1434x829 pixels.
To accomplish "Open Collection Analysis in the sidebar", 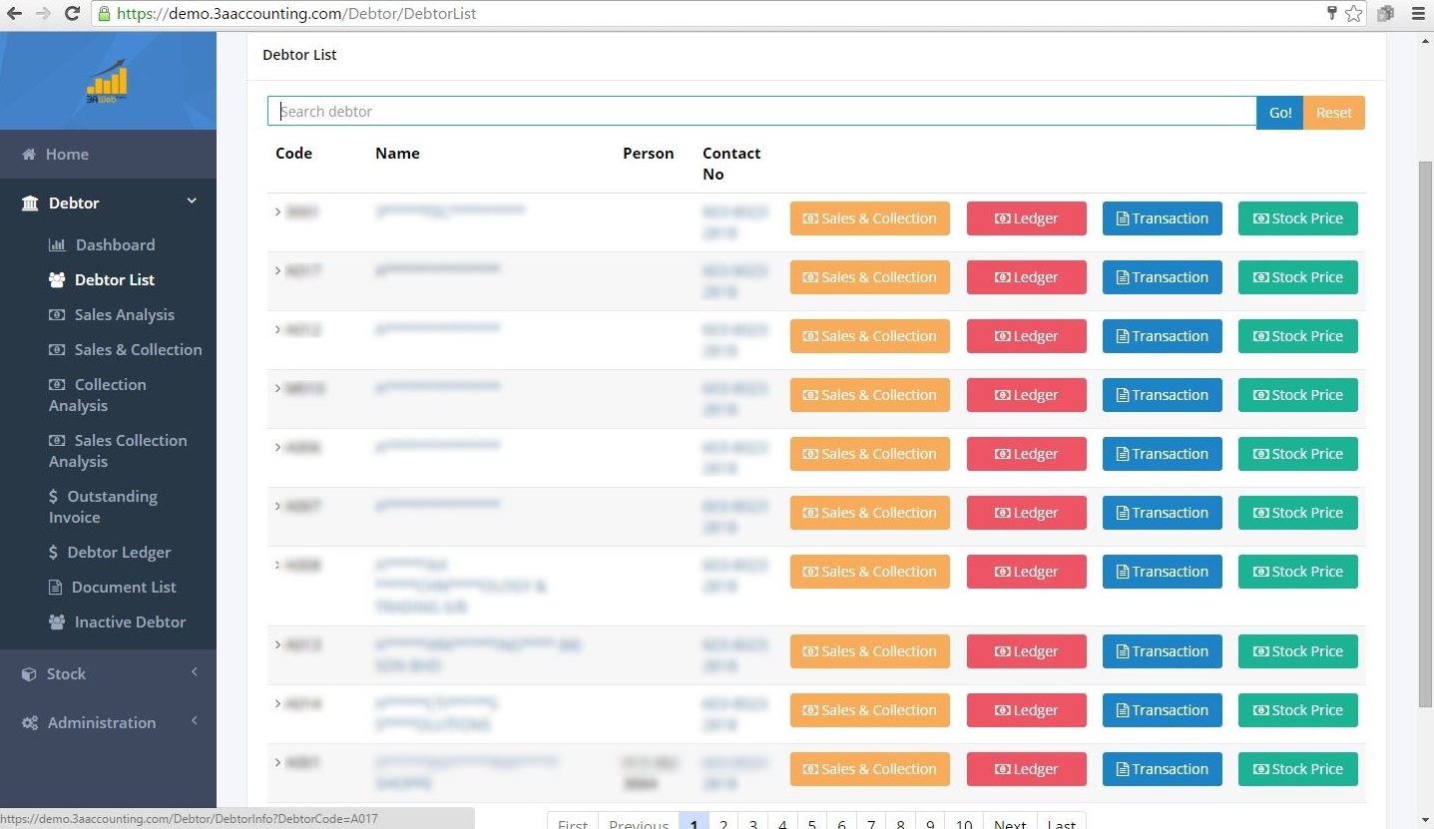I will (97, 395).
